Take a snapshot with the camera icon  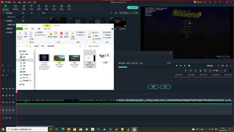tap(223, 66)
